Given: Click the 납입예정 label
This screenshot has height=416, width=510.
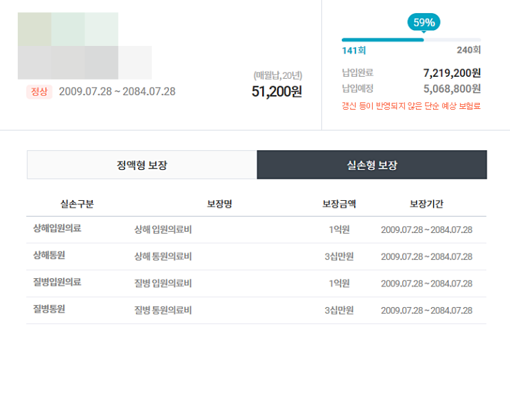Looking at the screenshot, I should (x=358, y=88).
